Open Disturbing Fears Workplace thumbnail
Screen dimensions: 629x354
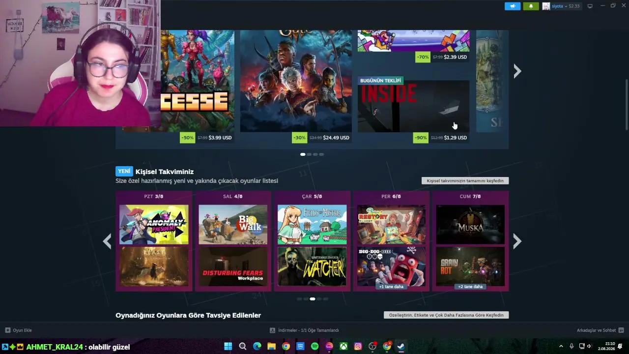pos(233,266)
